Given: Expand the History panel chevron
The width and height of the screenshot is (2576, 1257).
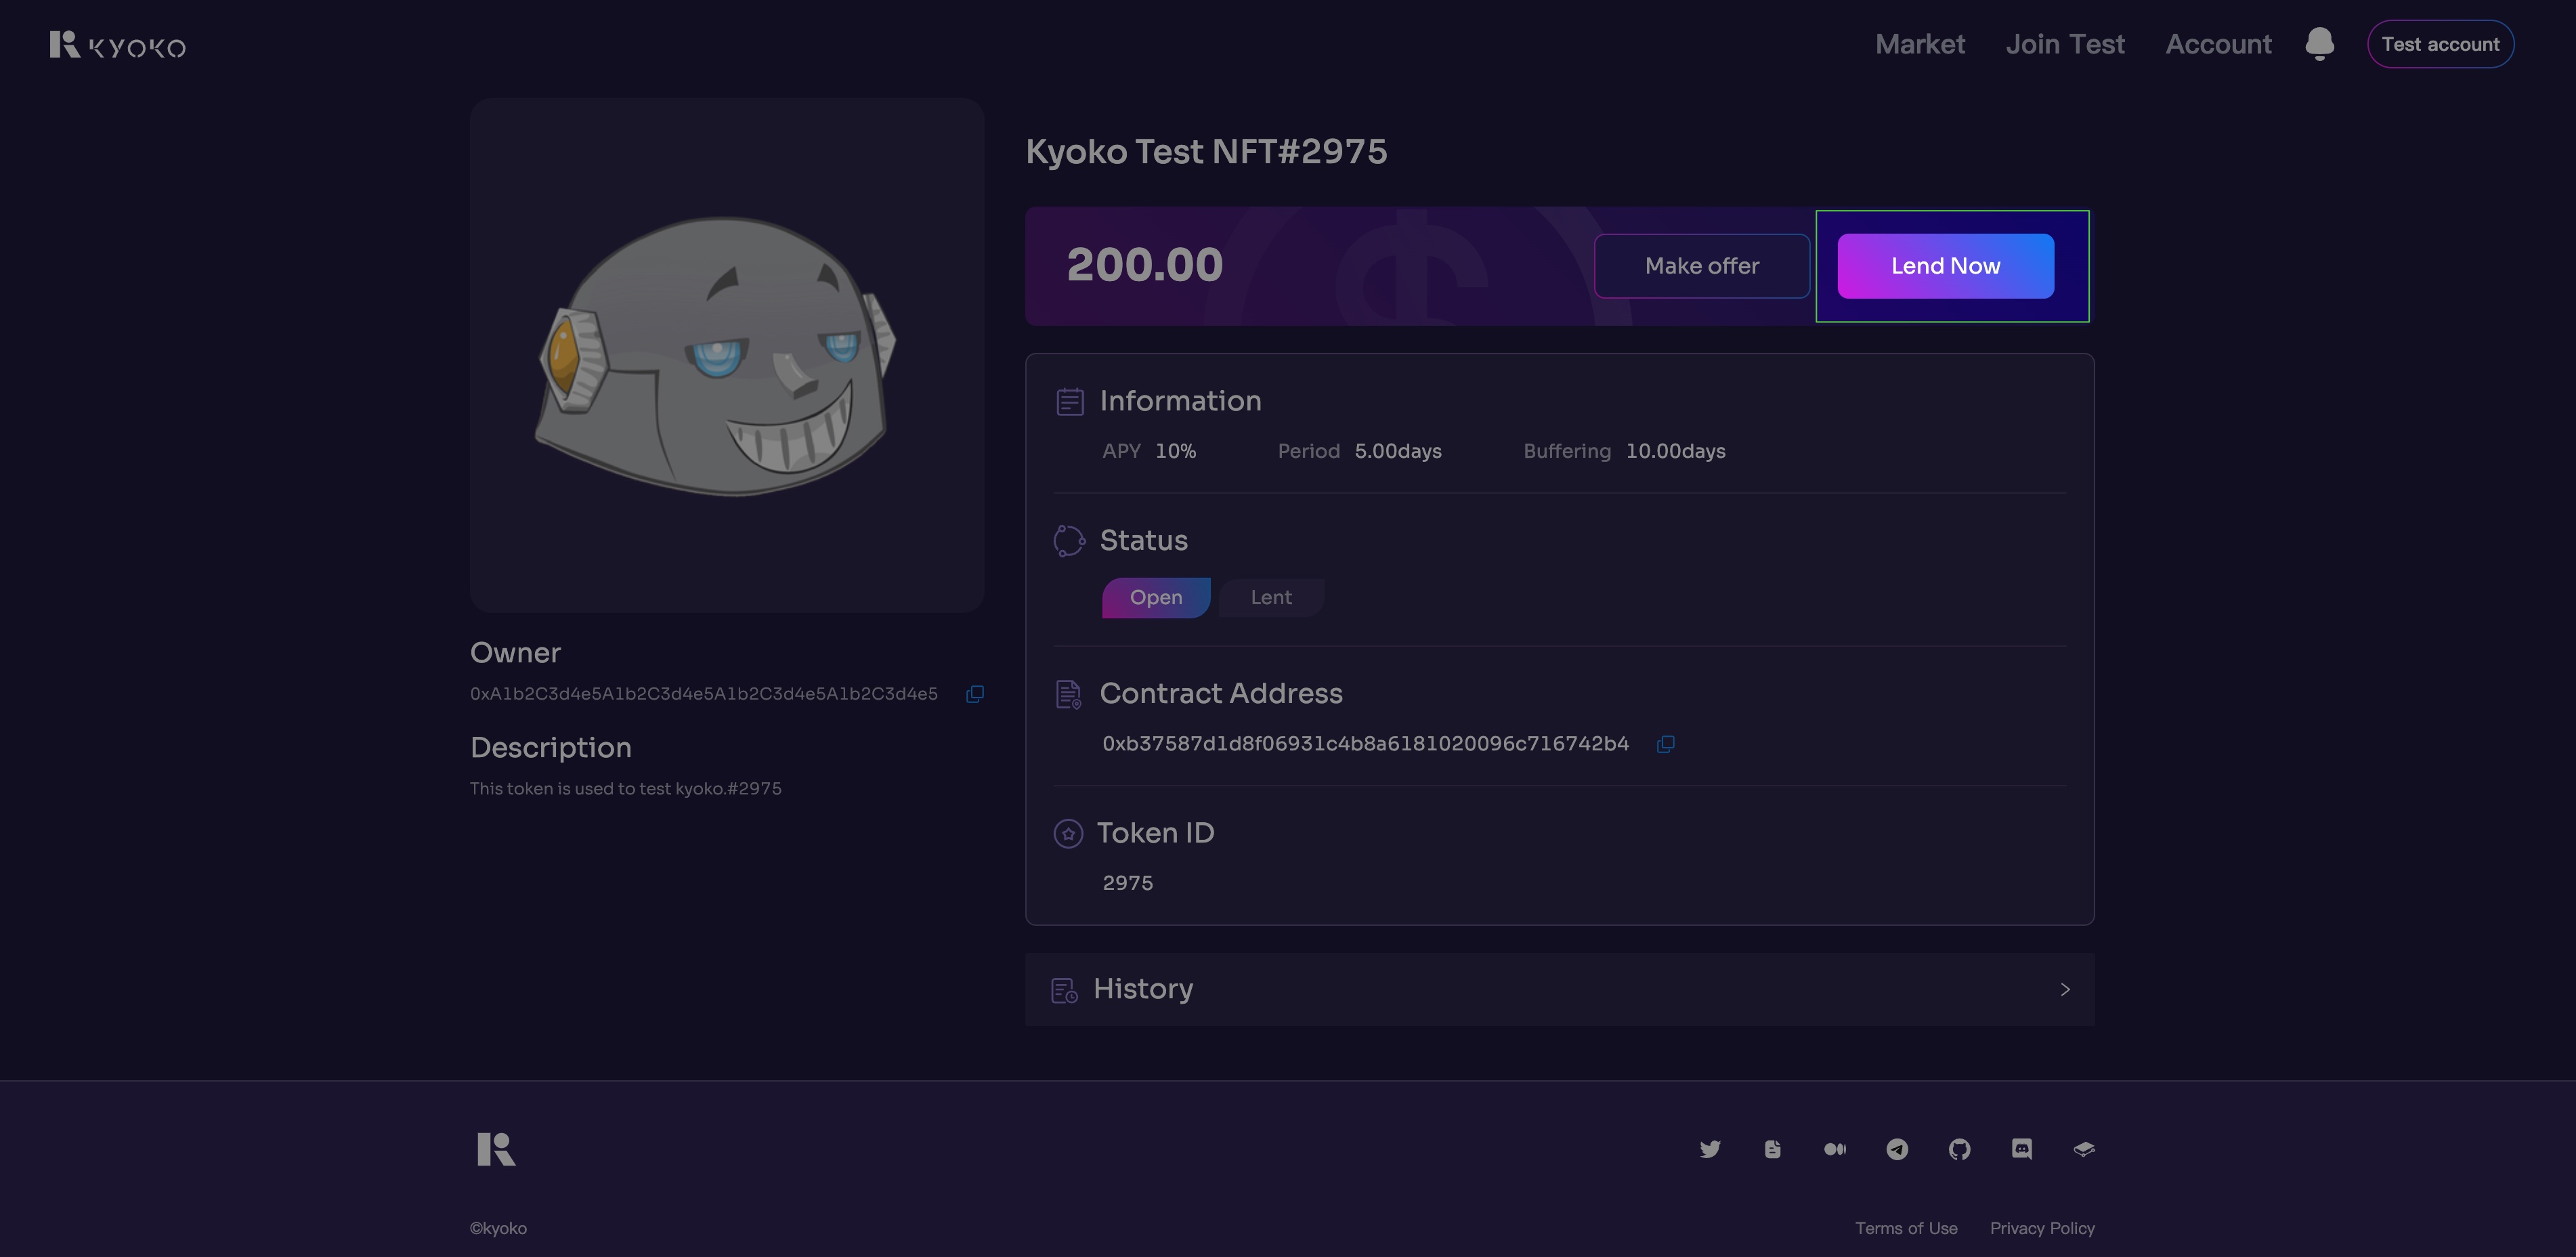Looking at the screenshot, I should [2065, 989].
